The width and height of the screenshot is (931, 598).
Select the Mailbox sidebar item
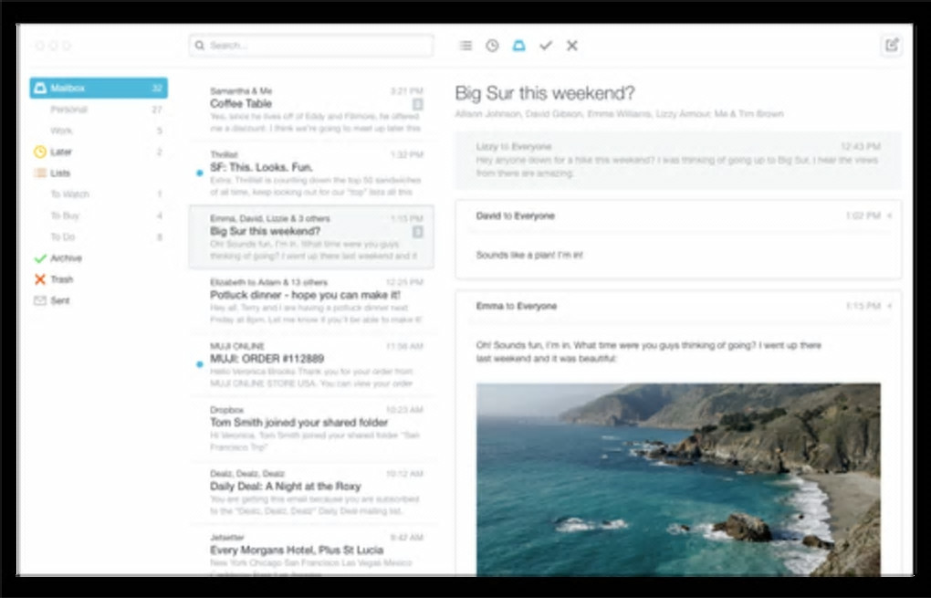(x=99, y=88)
